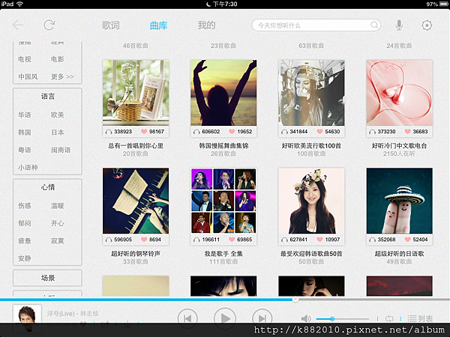Open the 场景 section header

48,278
